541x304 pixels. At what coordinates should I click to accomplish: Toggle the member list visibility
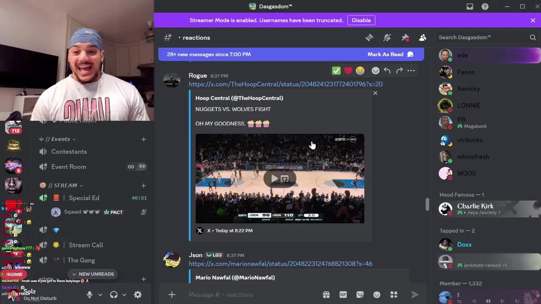click(423, 38)
